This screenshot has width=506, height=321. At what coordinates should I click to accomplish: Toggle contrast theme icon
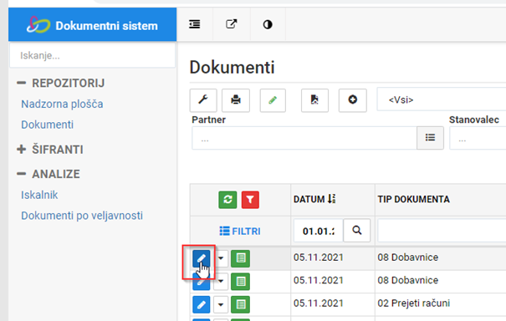click(x=268, y=24)
